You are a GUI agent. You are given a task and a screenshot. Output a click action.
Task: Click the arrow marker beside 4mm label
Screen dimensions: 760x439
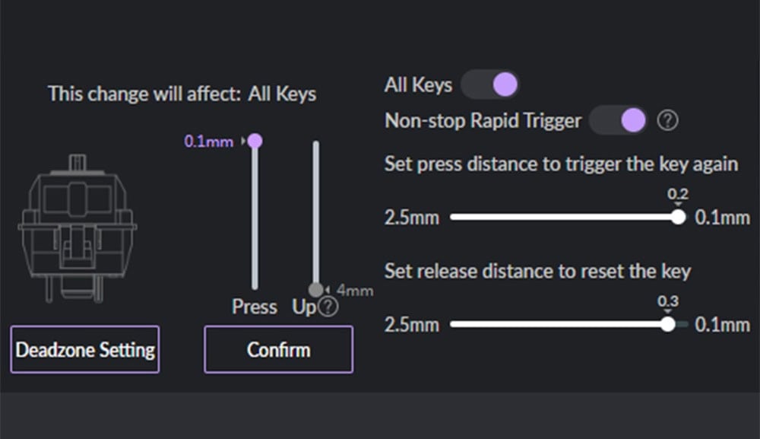(328, 290)
